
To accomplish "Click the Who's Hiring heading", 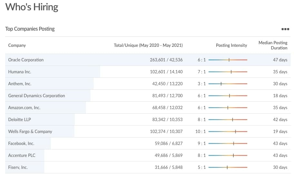I will [x=32, y=7].
